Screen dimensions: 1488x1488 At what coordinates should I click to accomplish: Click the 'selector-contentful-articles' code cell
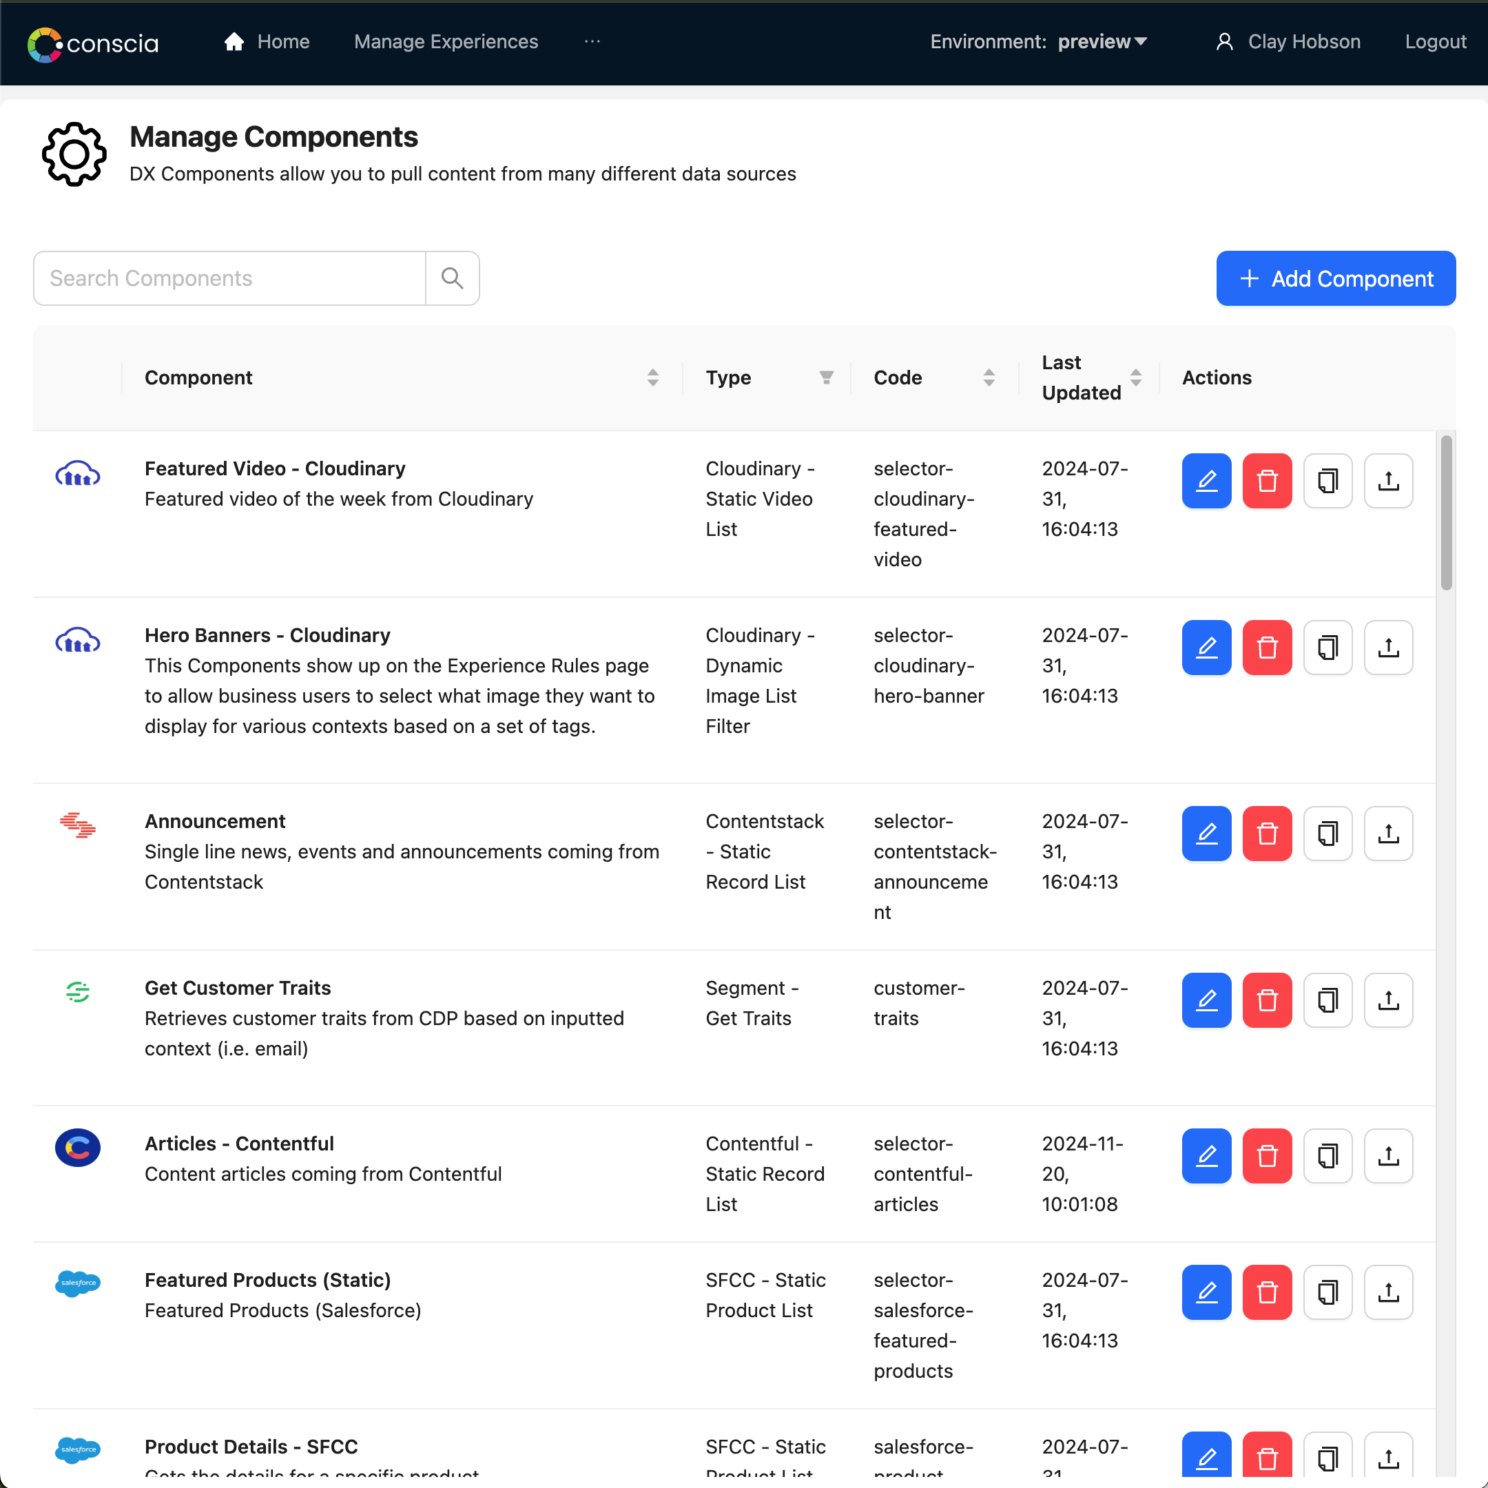point(922,1174)
